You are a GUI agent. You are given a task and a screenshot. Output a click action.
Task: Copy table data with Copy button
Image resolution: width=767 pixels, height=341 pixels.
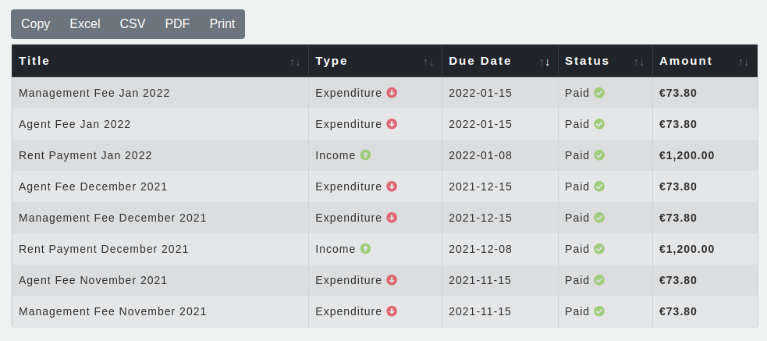click(x=35, y=24)
